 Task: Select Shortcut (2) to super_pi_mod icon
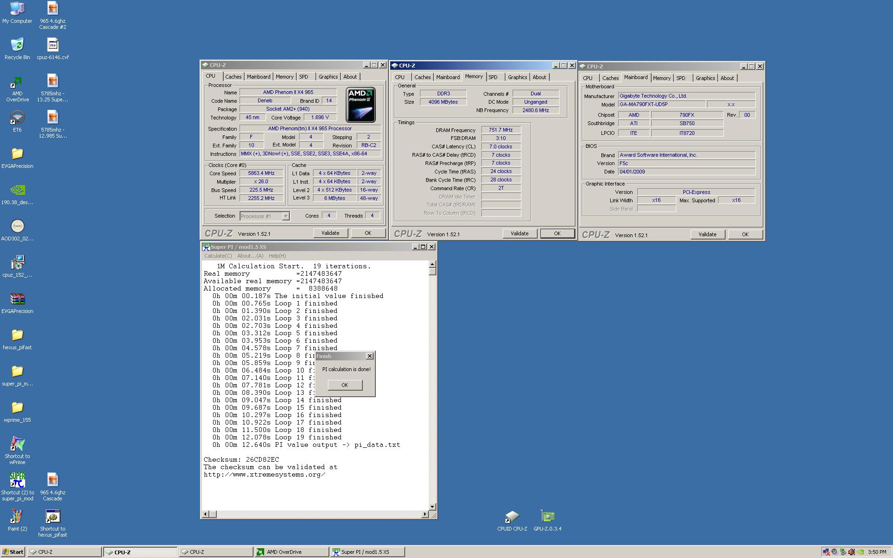pyautogui.click(x=17, y=486)
